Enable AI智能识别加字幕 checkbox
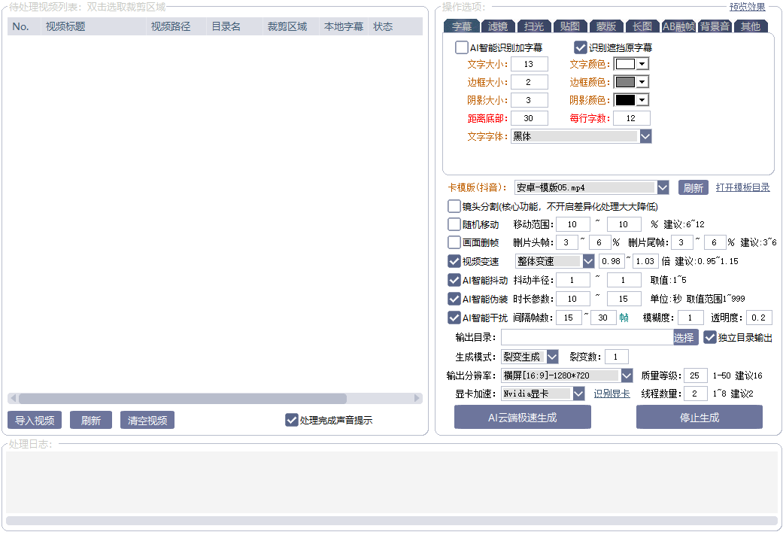 (x=462, y=47)
